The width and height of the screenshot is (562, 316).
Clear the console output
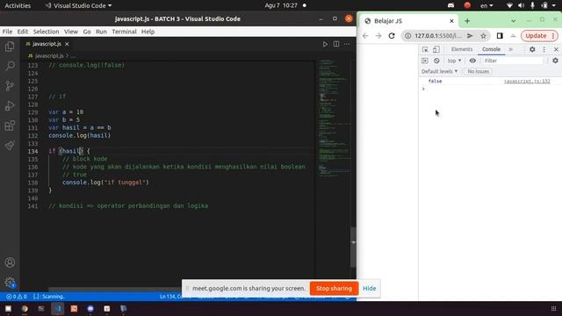point(436,61)
